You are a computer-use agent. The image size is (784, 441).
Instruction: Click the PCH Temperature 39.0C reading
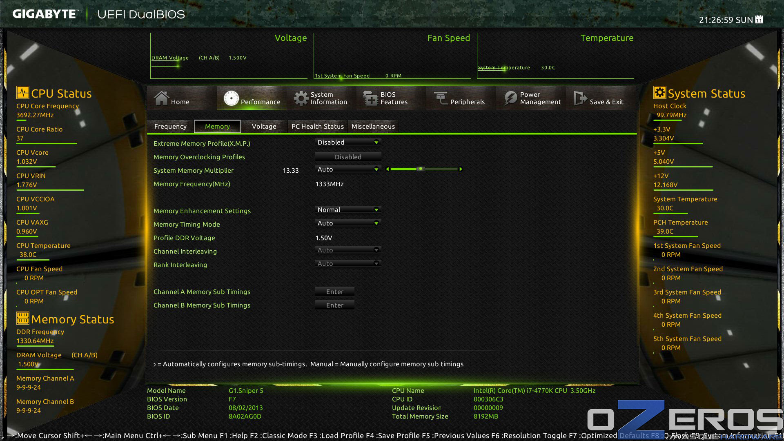coord(665,231)
